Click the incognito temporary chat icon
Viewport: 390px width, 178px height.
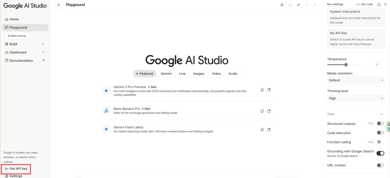[282, 5]
